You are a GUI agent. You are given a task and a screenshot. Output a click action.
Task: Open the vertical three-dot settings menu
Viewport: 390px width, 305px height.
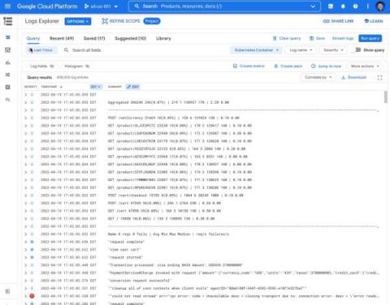pyautogui.click(x=367, y=6)
